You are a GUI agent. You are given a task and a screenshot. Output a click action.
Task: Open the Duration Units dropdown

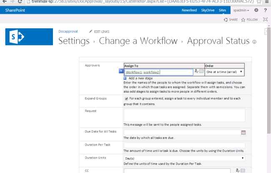pos(184,158)
